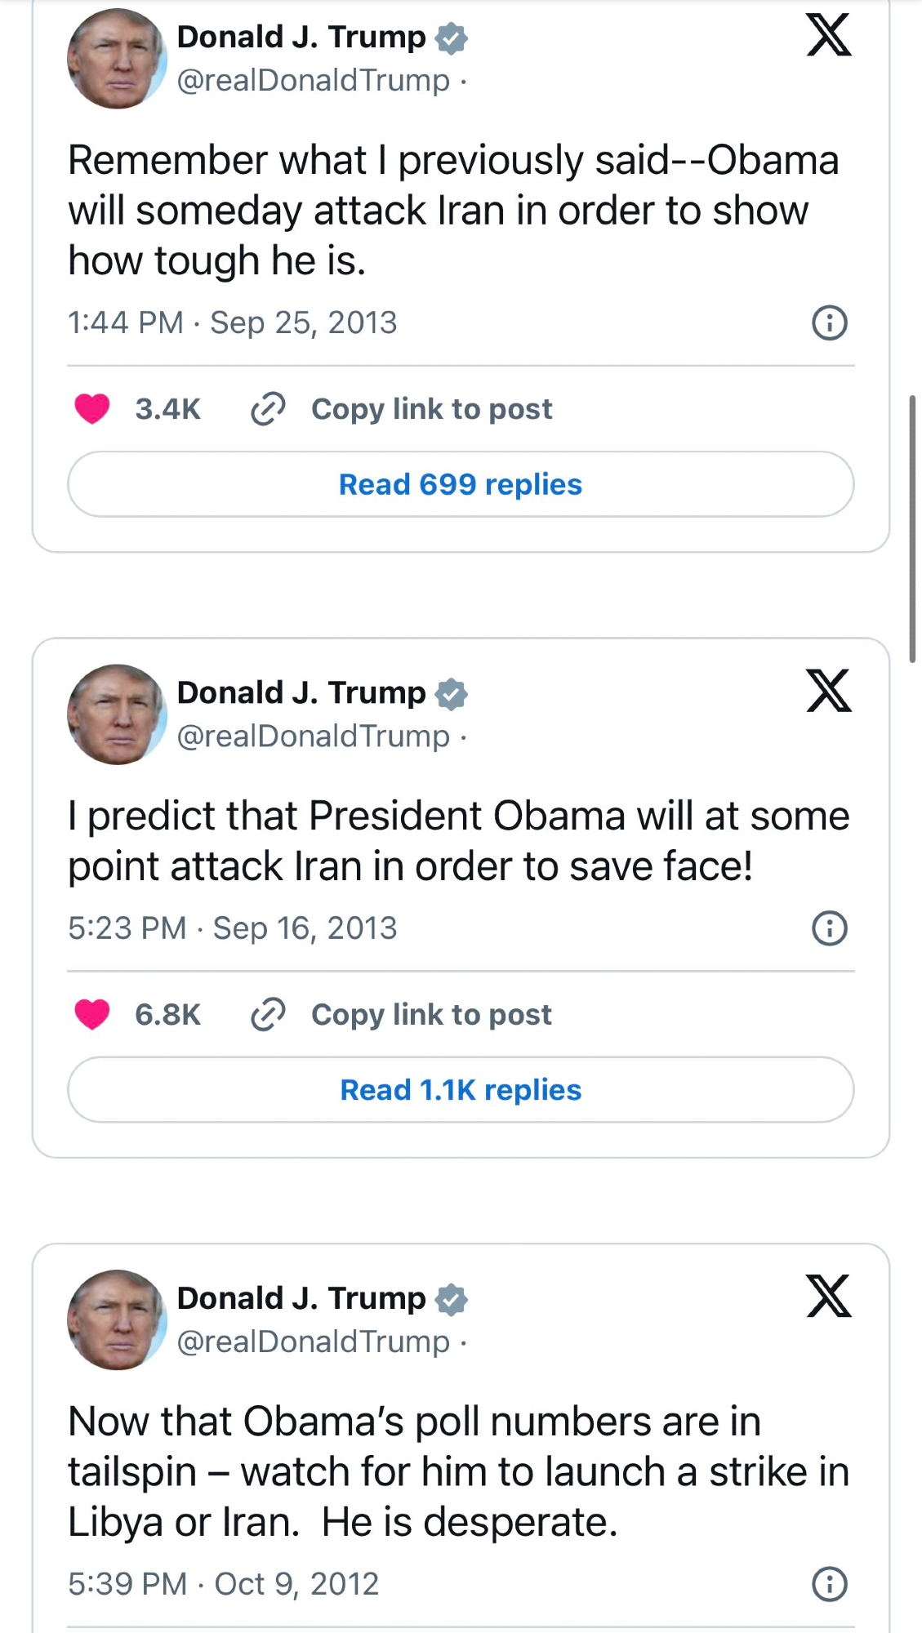Click X logo on Oct 9, 2012 post

tap(829, 1297)
